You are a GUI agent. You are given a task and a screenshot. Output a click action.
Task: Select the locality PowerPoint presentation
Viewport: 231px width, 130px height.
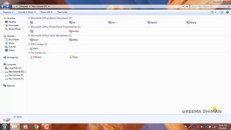[x=74, y=31]
